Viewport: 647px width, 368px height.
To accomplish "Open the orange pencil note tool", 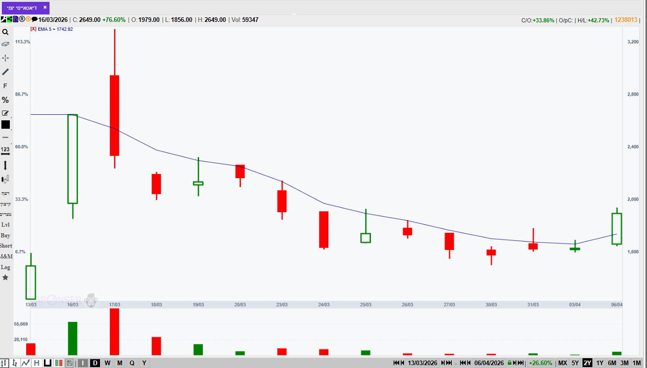I will [x=5, y=113].
